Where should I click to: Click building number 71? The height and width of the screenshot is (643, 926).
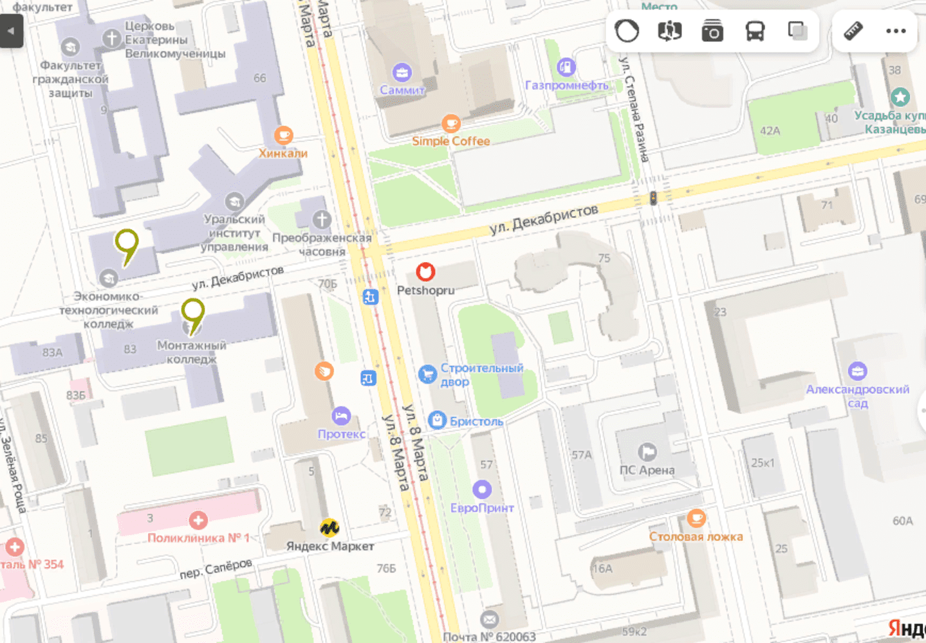827,205
